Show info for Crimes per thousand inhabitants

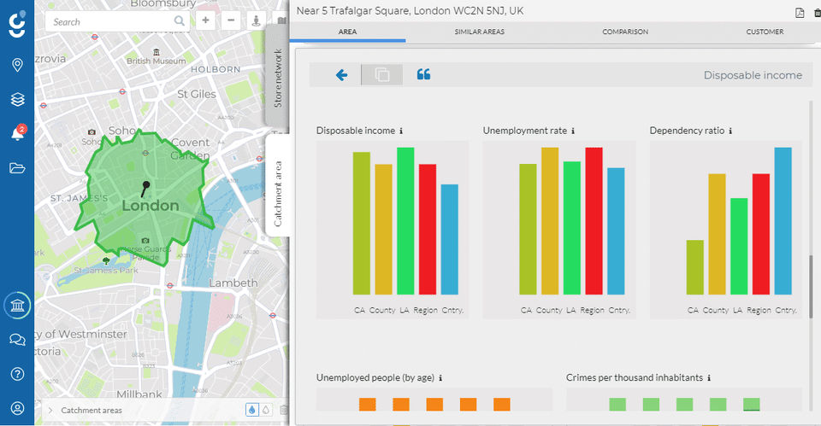(x=709, y=378)
